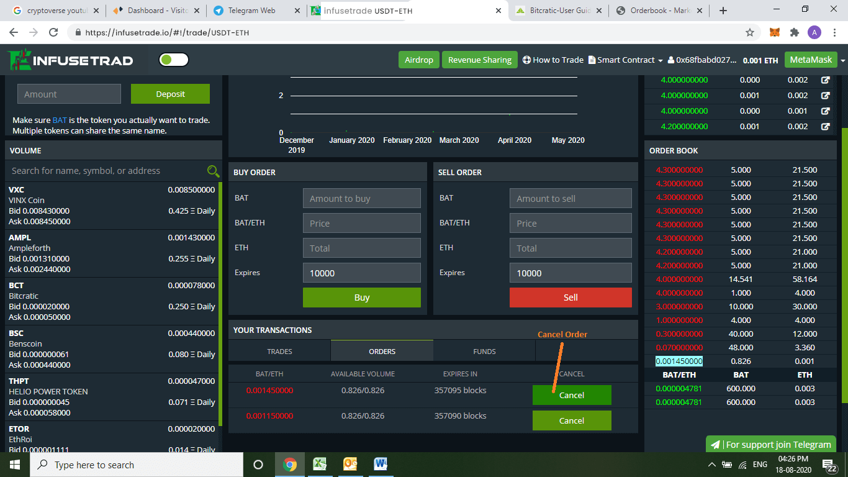Open the top trade row external link icon
848x477 pixels.
(x=826, y=80)
